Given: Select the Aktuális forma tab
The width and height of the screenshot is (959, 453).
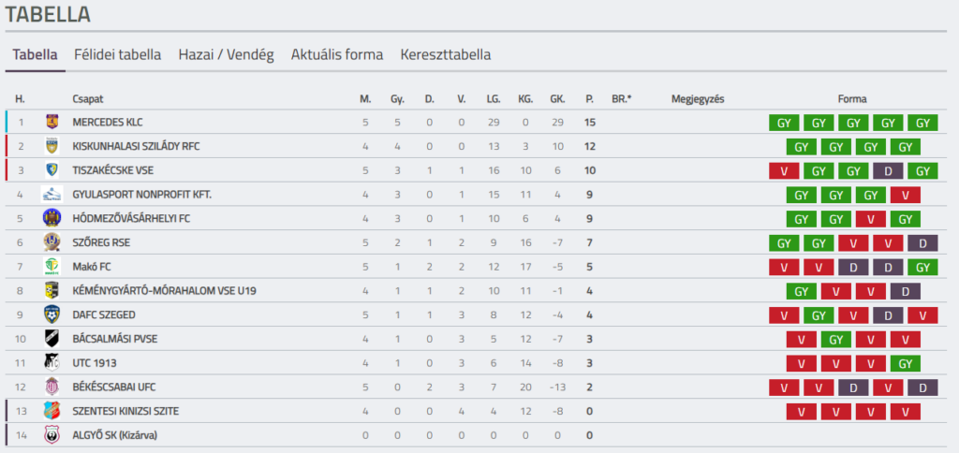Looking at the screenshot, I should [337, 54].
